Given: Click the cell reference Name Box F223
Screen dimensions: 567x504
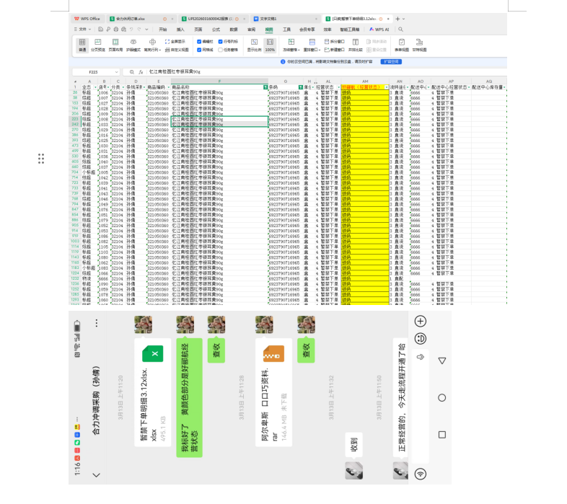Looking at the screenshot, I should pyautogui.click(x=94, y=72).
